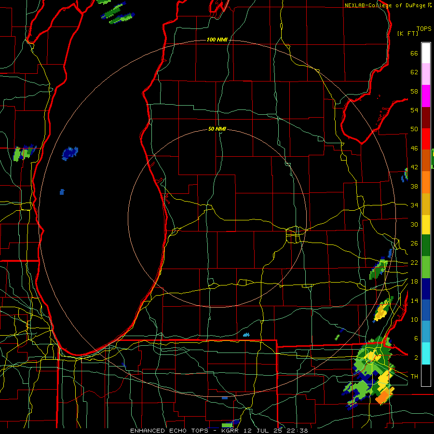Screen dimensions: 434x434
Task: Click the dark orange 46 K FT swatch
Action: [x=426, y=160]
